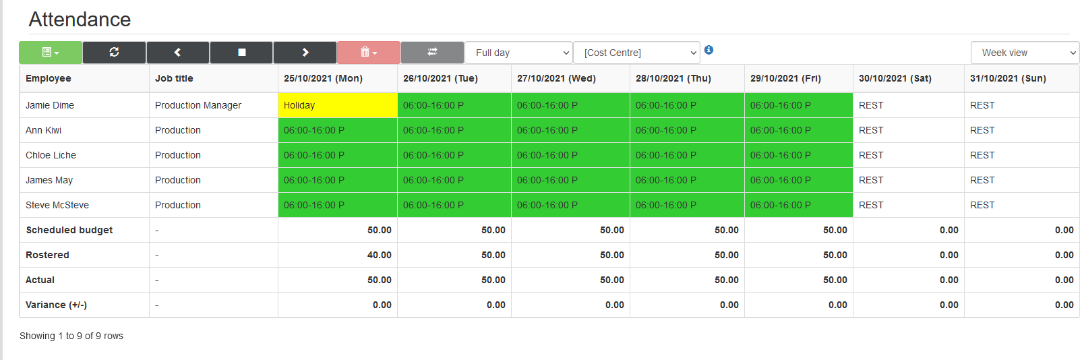This screenshot has width=1082, height=360.
Task: Click the Actual row label
Action: [40, 280]
